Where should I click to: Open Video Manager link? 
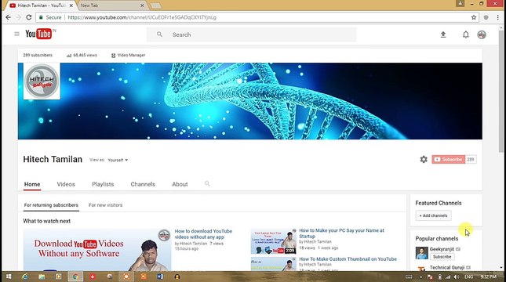pos(129,56)
